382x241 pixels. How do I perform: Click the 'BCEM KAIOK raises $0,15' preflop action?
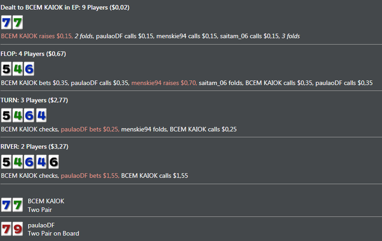[x=37, y=36]
